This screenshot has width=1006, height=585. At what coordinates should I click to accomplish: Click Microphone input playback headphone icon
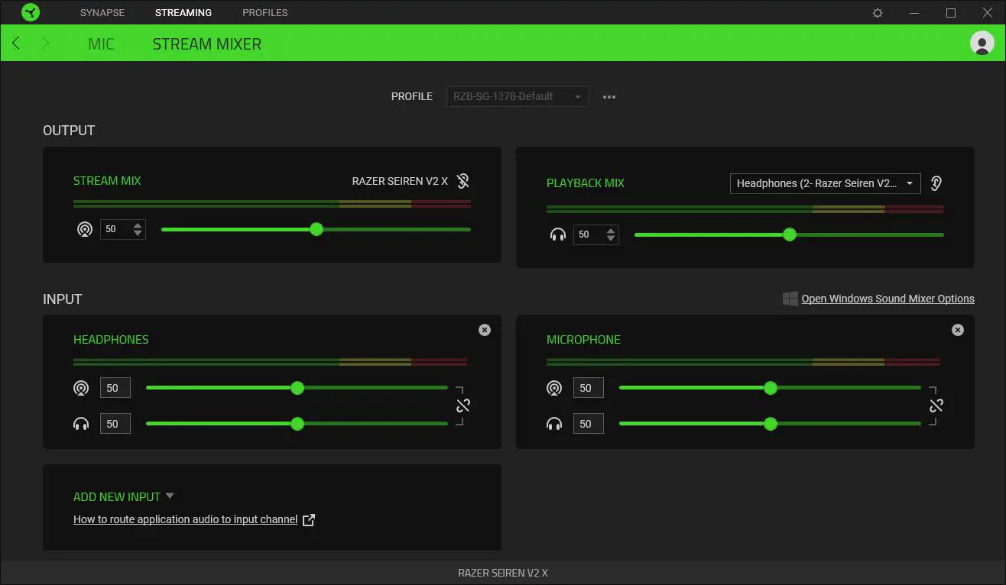click(554, 423)
